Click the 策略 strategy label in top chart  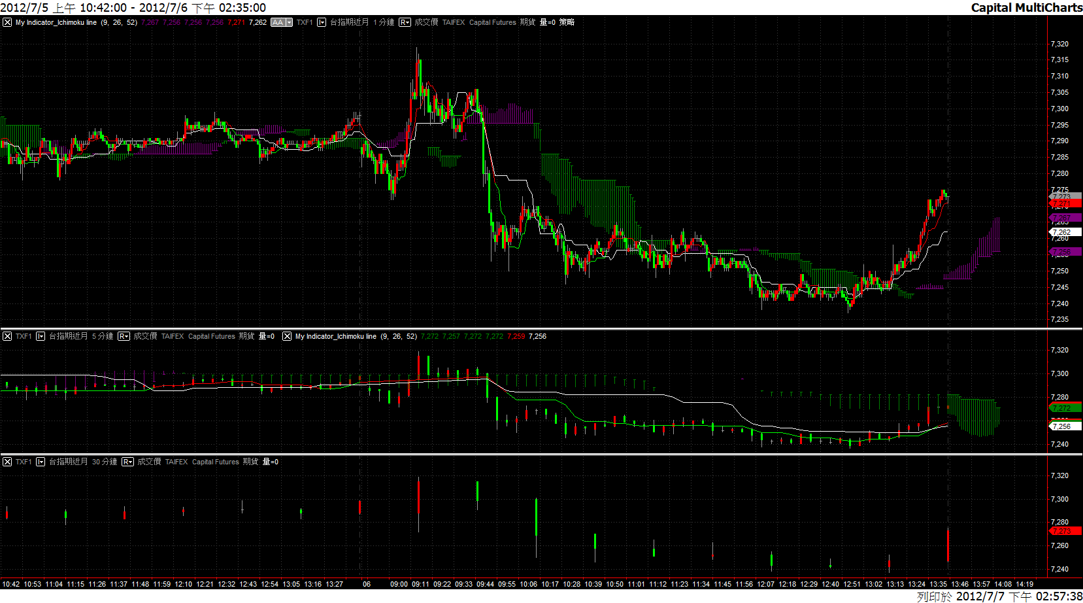pyautogui.click(x=567, y=22)
